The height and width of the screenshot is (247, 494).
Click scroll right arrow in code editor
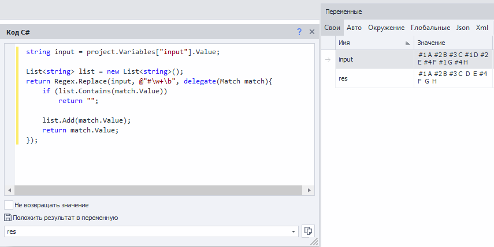click(x=309, y=190)
